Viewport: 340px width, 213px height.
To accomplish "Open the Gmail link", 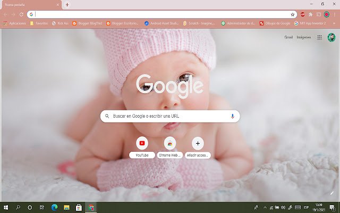I will click(288, 37).
